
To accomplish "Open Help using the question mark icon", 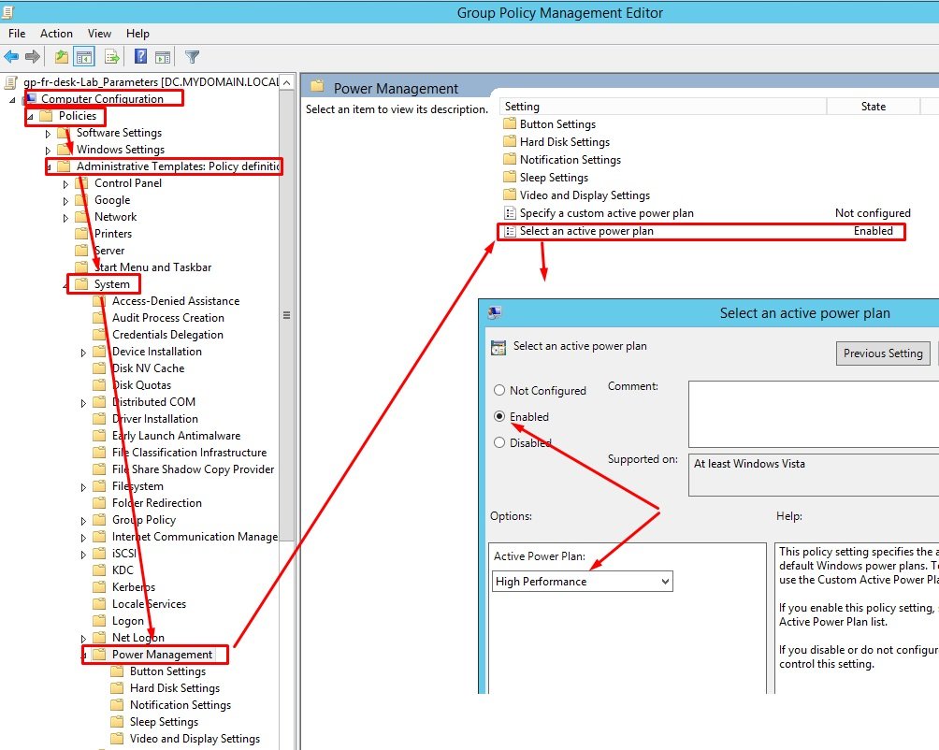I will tap(140, 57).
